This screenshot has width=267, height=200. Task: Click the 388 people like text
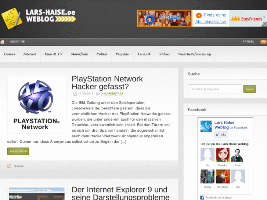[x=225, y=144]
